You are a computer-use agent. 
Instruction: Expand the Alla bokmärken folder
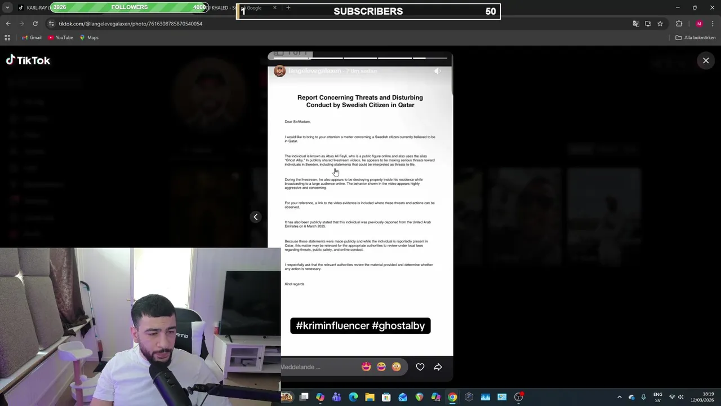pos(696,38)
